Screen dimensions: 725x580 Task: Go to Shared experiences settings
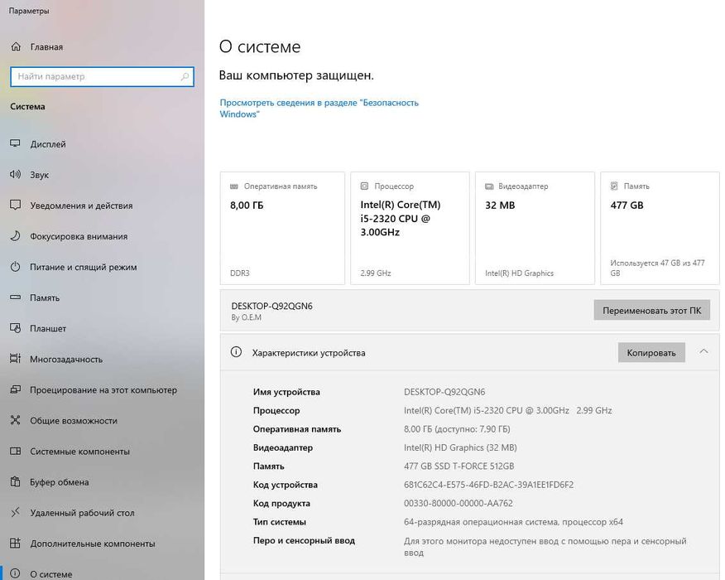[x=74, y=421]
